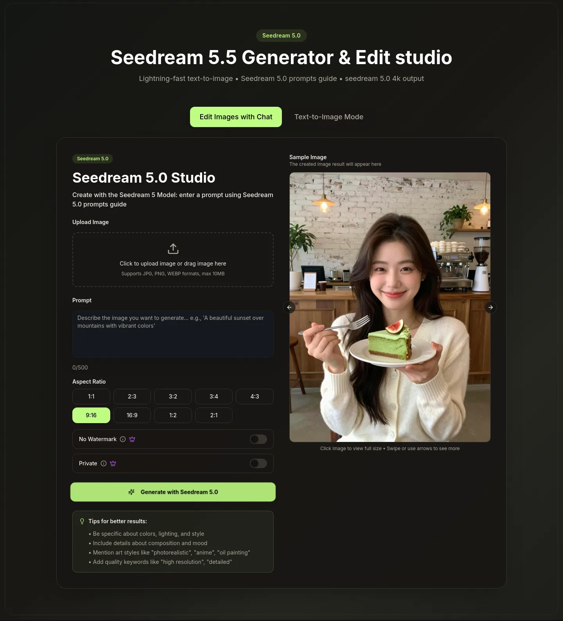Click the crown icon beside No Watermark
Screen dimensions: 563x621
tap(132, 439)
